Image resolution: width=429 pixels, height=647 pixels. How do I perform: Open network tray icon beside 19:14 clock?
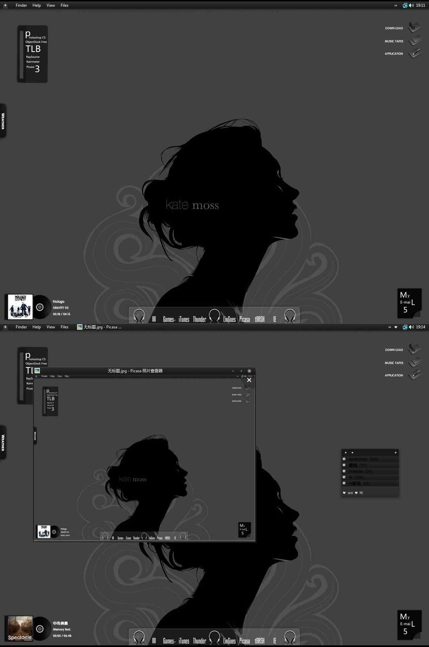(405, 327)
